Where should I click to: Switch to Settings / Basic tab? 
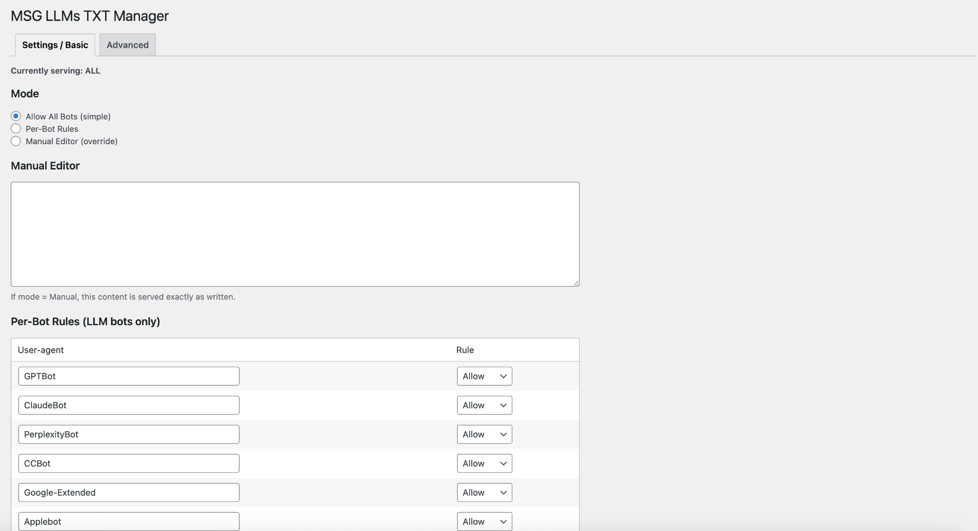pos(55,45)
